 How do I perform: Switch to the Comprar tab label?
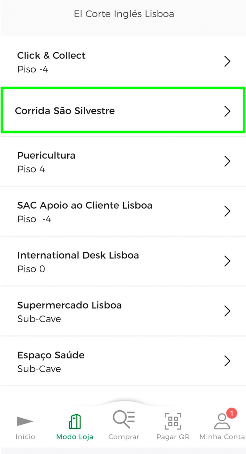(x=124, y=437)
